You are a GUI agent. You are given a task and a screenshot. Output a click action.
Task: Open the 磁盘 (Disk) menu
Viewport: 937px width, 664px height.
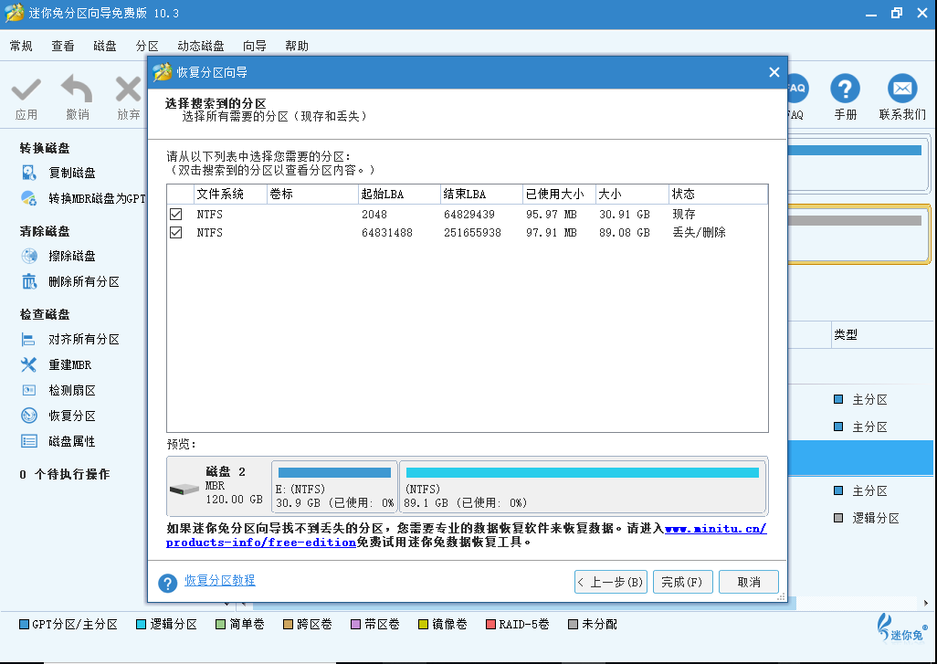[105, 46]
